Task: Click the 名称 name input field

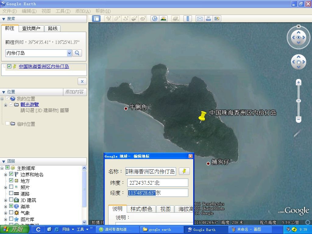Action: click(x=151, y=171)
